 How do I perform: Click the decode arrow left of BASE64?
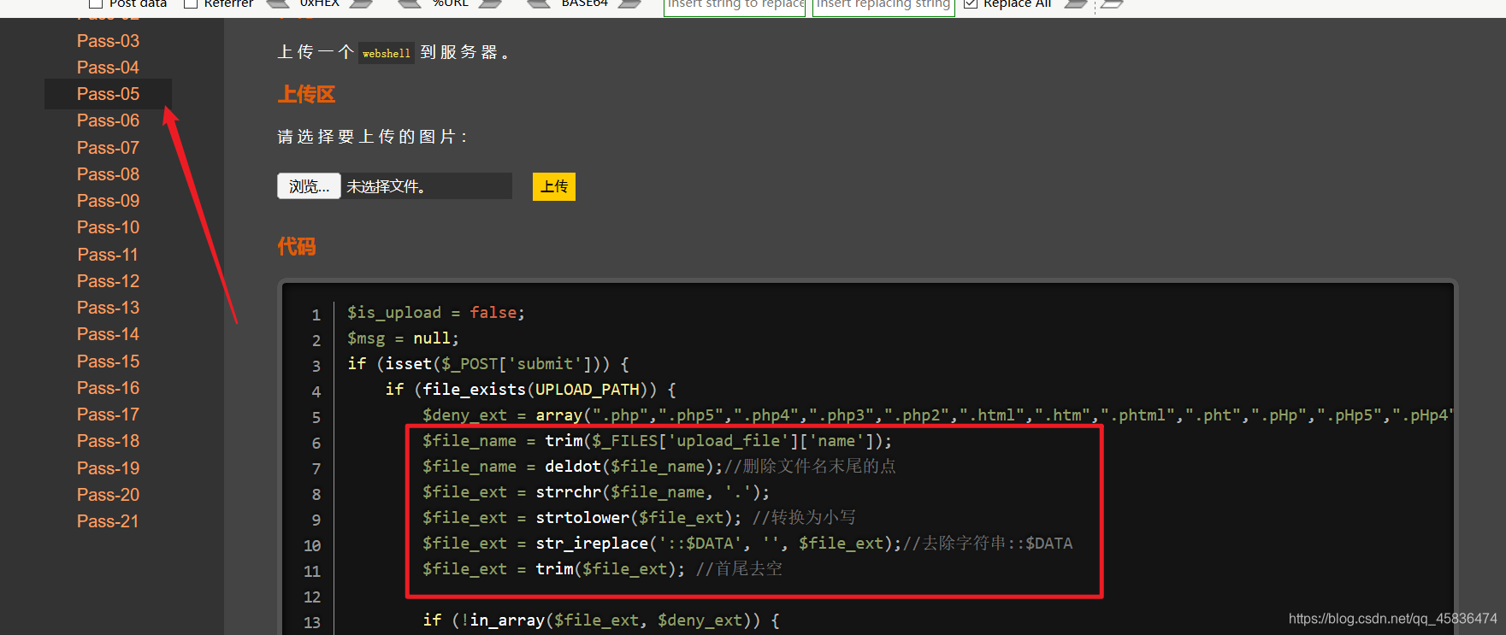click(539, 3)
